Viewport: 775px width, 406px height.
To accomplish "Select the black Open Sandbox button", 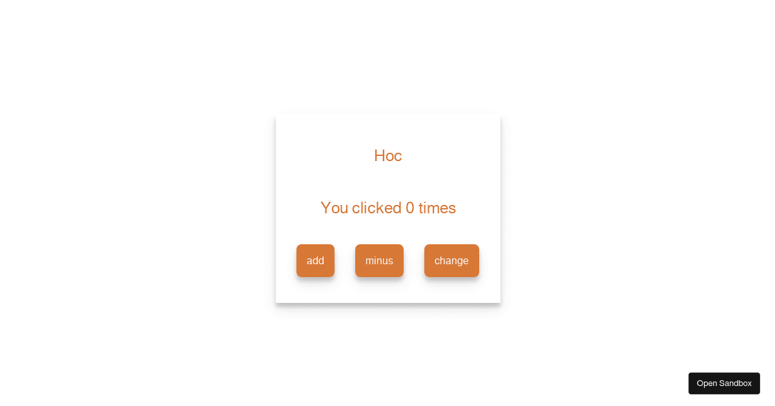I will coord(724,383).
